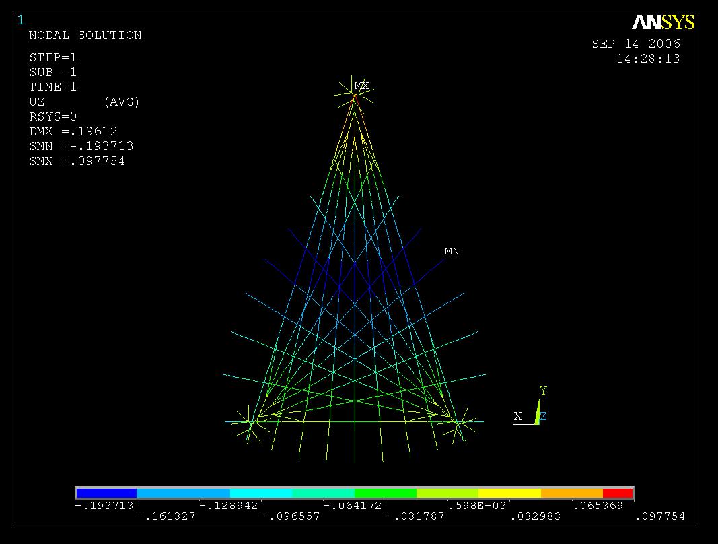Screen dimensions: 718x544
Task: Click the (AVG) label
Action: tap(121, 102)
